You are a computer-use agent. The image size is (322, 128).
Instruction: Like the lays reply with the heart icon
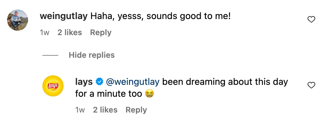[x=311, y=85]
